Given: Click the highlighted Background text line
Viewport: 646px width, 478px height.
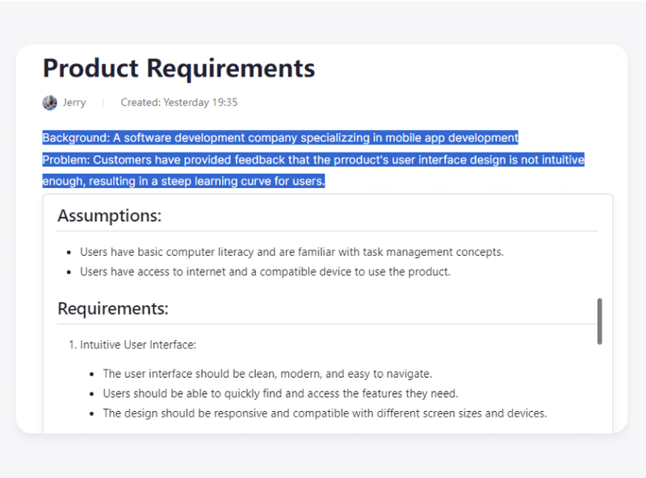Looking at the screenshot, I should click(x=279, y=137).
